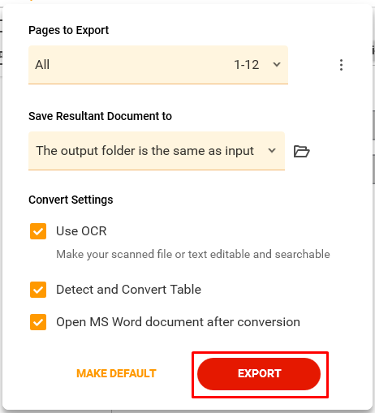Click the Pages to Export heading
The height and width of the screenshot is (413, 375).
69,30
